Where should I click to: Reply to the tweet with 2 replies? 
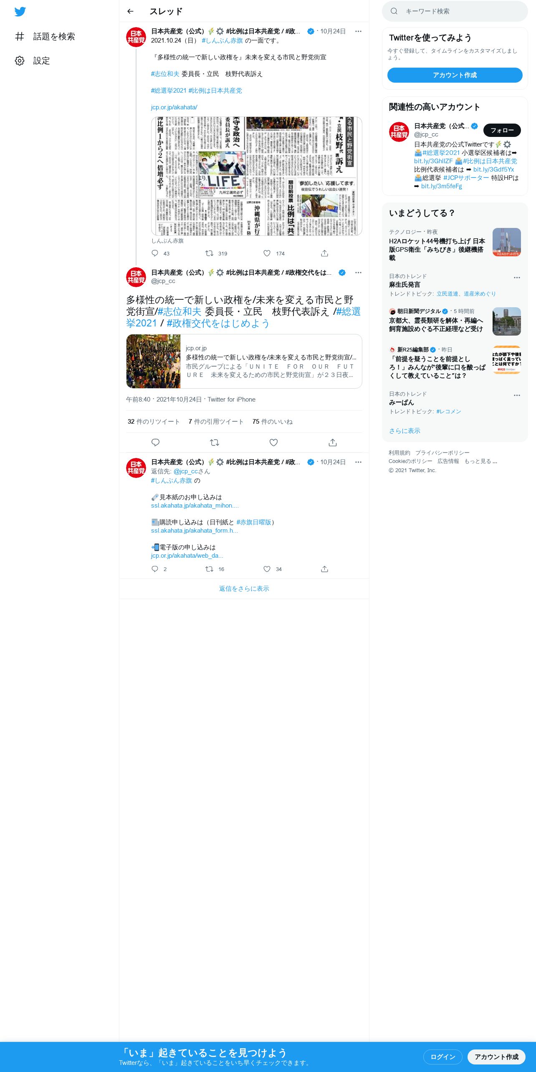pyautogui.click(x=155, y=569)
